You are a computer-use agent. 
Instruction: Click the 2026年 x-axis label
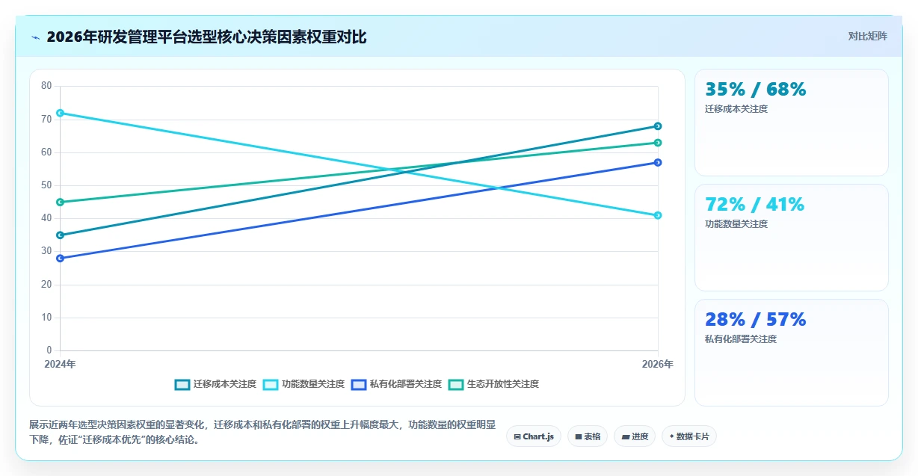[x=658, y=365]
